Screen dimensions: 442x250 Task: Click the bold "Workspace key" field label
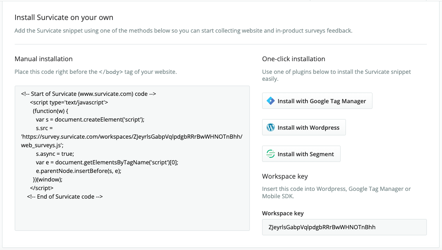tap(283, 213)
